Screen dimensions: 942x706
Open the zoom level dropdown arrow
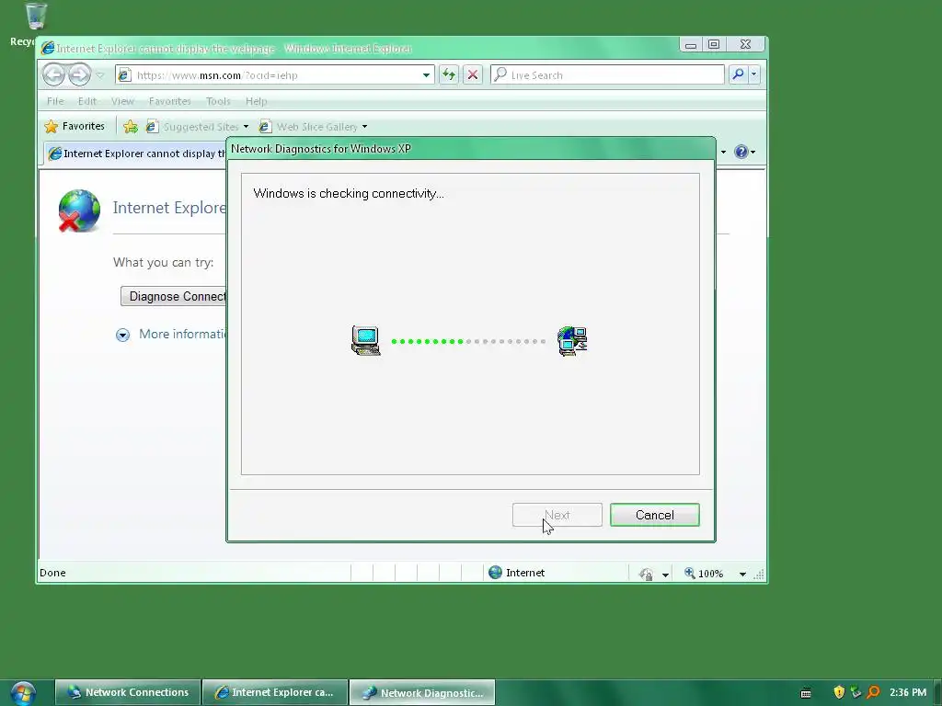pyautogui.click(x=742, y=575)
